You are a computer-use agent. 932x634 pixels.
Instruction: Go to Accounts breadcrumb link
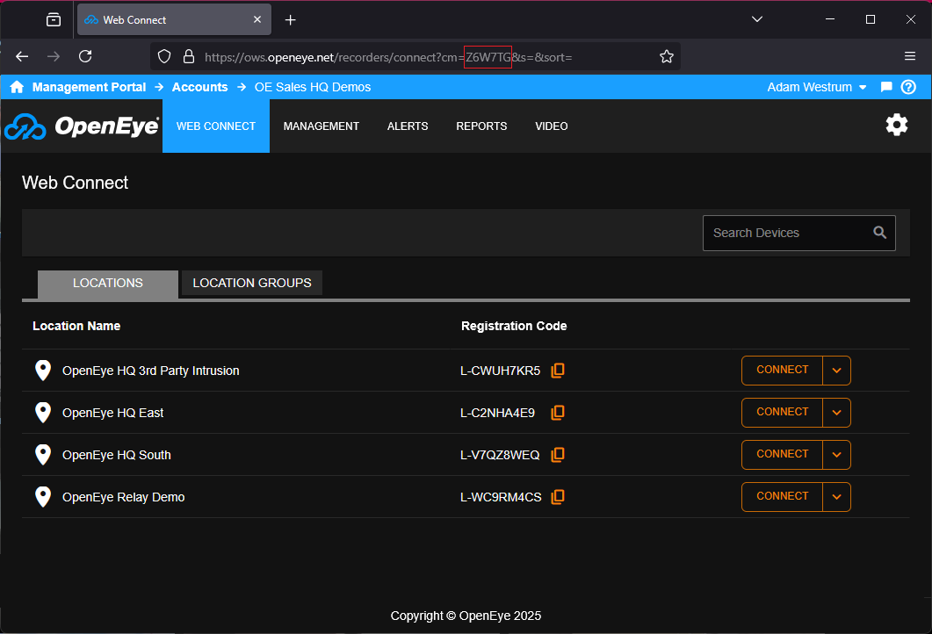(199, 87)
